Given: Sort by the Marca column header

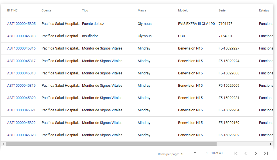Looking at the screenshot, I should (x=142, y=11).
